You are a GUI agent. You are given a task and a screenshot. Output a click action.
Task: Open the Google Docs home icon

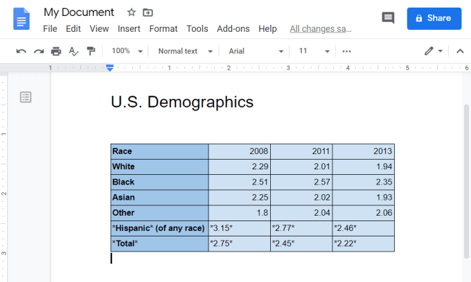21,19
